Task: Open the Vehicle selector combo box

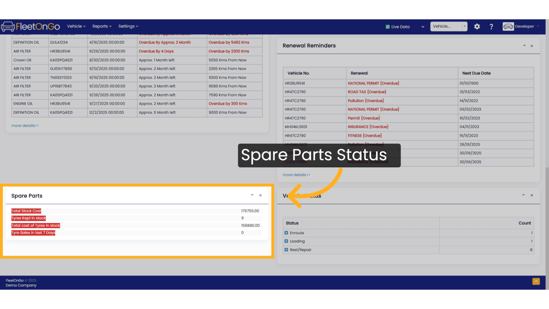Action: [x=449, y=26]
